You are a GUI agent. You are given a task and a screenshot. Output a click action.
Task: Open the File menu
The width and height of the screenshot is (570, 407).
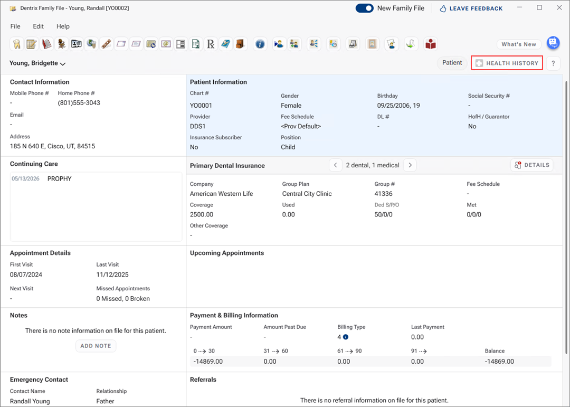pos(15,26)
